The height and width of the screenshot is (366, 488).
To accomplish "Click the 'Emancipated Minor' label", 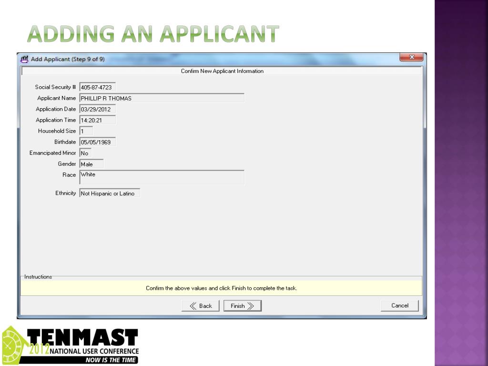I will [52, 153].
